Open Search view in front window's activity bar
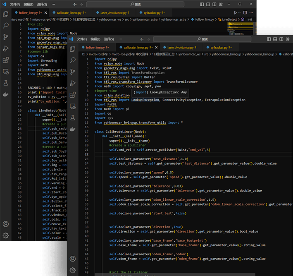Screen dimensions: 293x276 pos(73,60)
